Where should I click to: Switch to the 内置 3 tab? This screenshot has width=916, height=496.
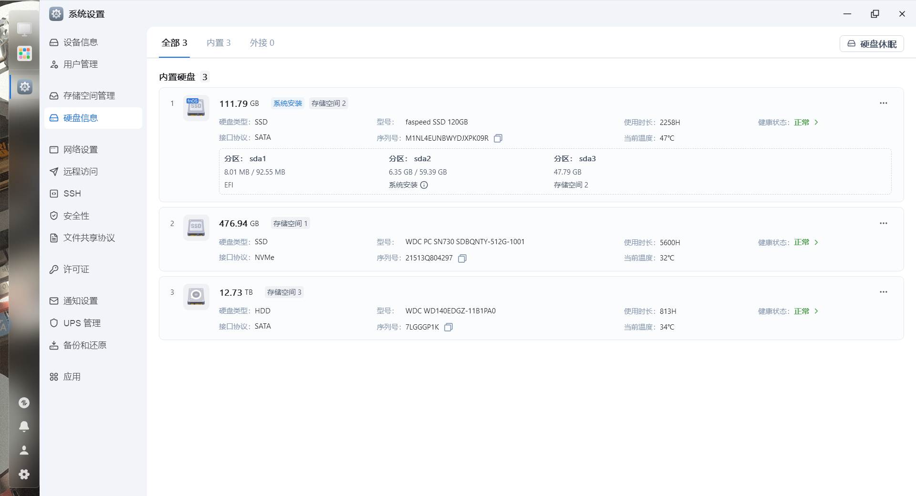[x=219, y=43]
